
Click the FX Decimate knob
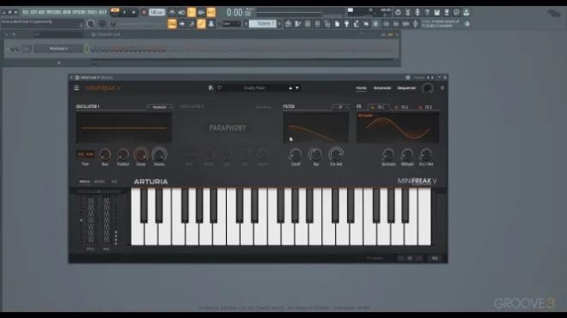[x=388, y=155]
